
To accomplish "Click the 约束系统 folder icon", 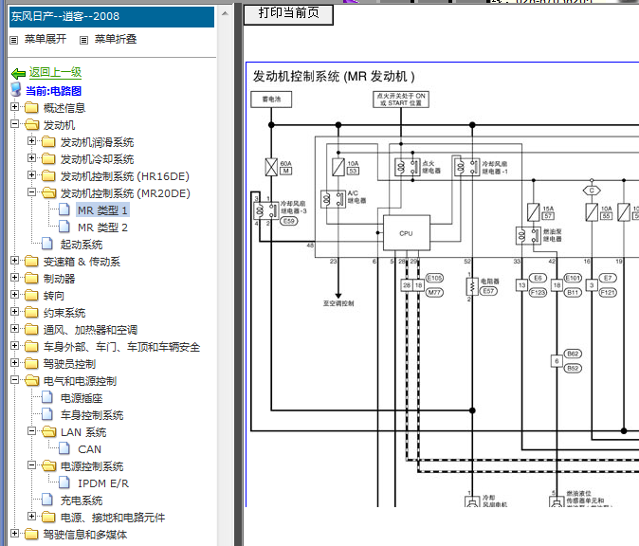I will coord(31,313).
